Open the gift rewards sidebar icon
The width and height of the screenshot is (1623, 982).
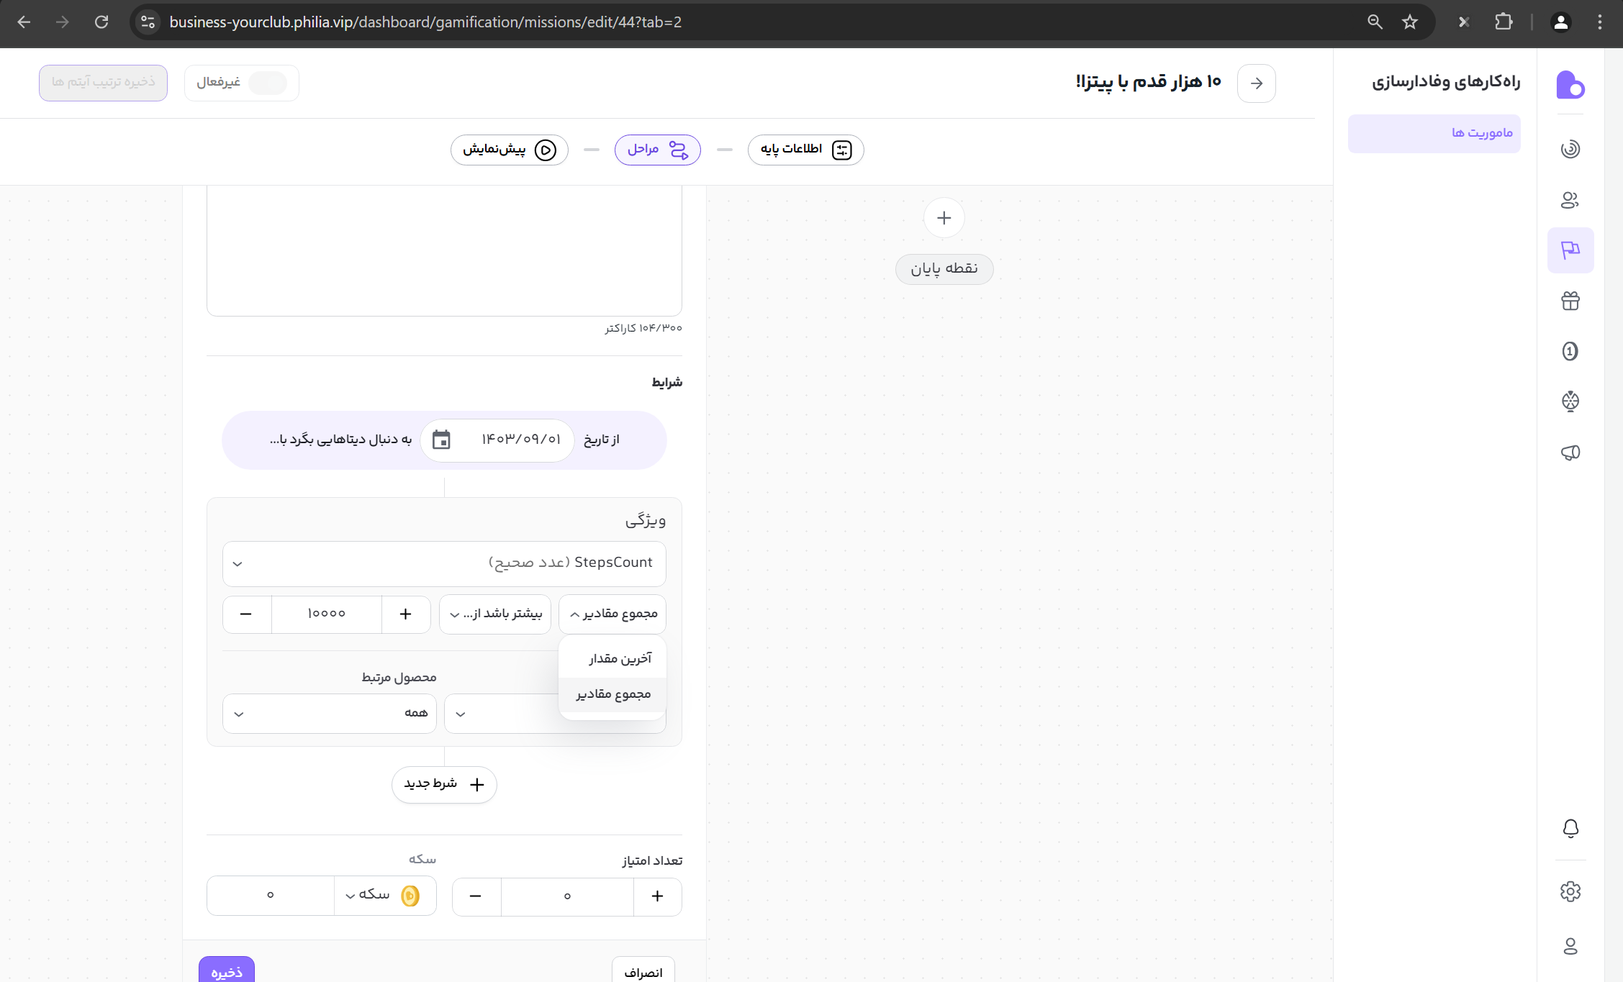1570,301
